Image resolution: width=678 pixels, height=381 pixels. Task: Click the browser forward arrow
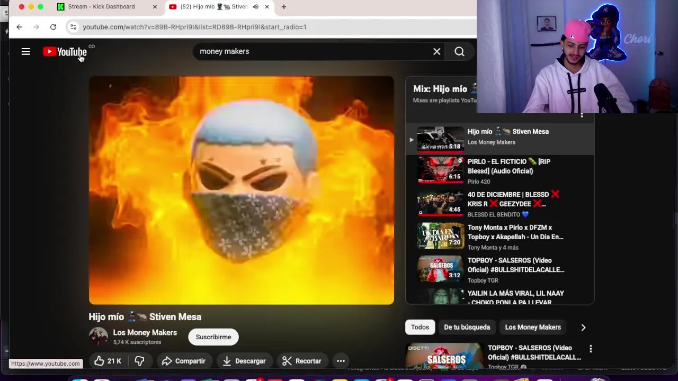[x=36, y=27]
